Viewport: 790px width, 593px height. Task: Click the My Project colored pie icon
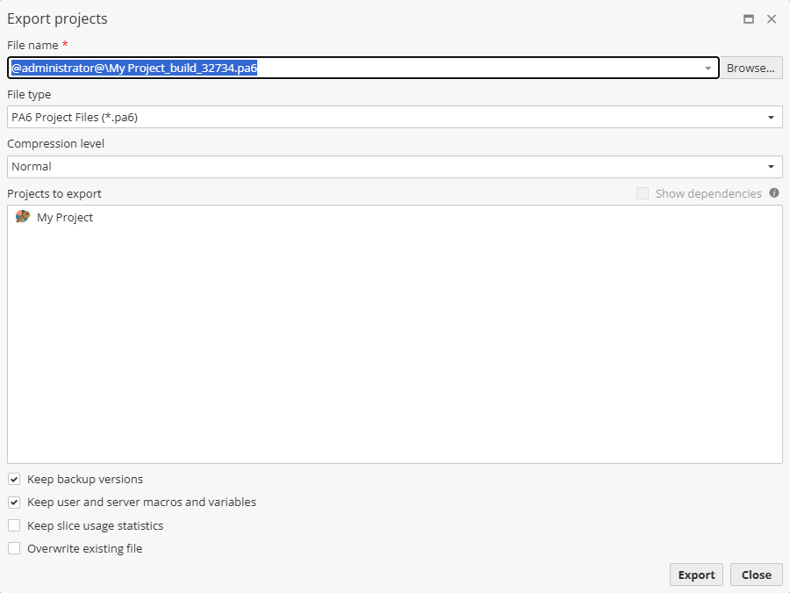[21, 217]
